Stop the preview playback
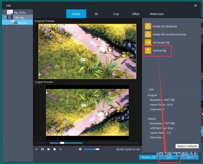The image size is (203, 164). coord(54,149)
